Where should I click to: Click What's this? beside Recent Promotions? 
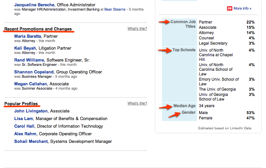tap(137, 29)
